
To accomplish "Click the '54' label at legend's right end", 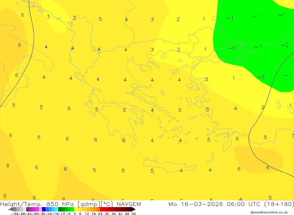I will pos(133,214).
